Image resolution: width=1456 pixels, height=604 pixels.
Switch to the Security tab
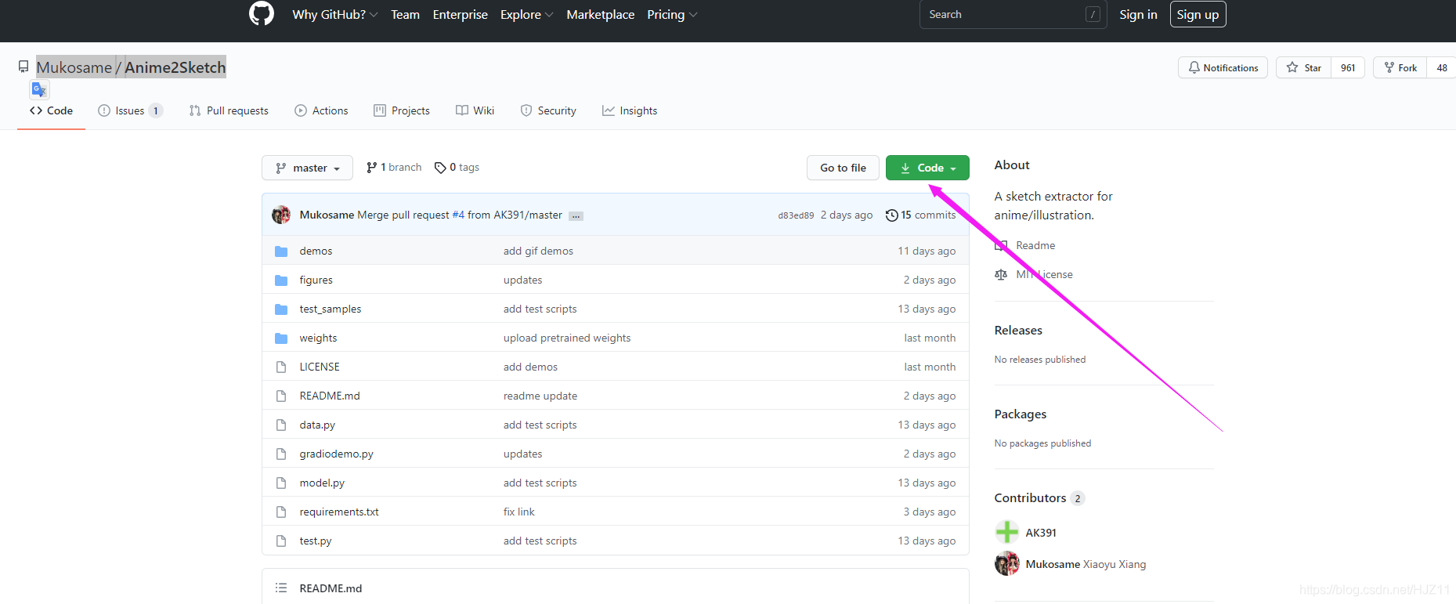tap(548, 110)
